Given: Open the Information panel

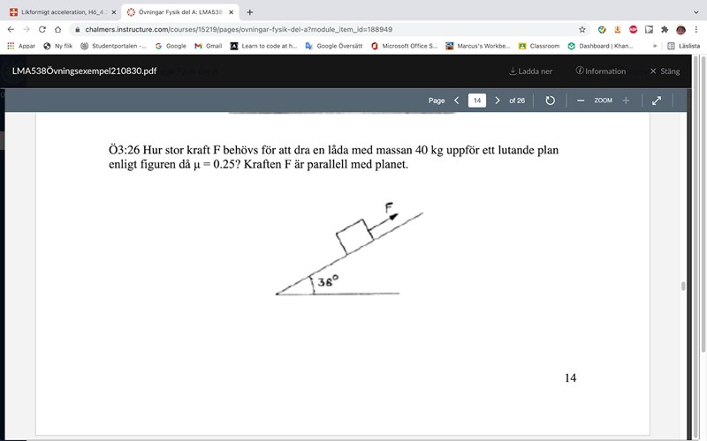Looking at the screenshot, I should [x=600, y=71].
